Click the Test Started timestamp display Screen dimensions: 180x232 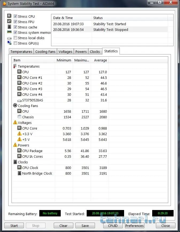[105, 213]
